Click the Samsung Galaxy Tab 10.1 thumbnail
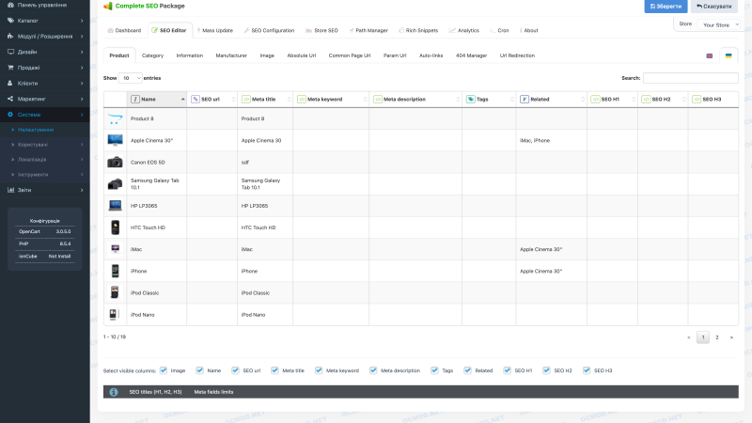This screenshot has width=752, height=423. pyautogui.click(x=115, y=183)
